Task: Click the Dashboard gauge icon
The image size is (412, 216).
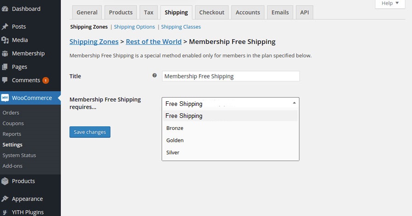Action: tap(5, 9)
